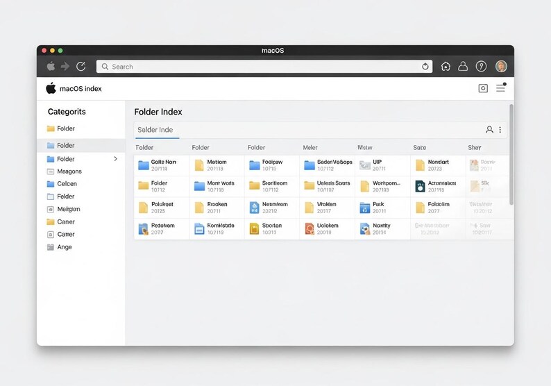Select the Uolerls Sours item text
This screenshot has width=551, height=386.
tap(334, 183)
